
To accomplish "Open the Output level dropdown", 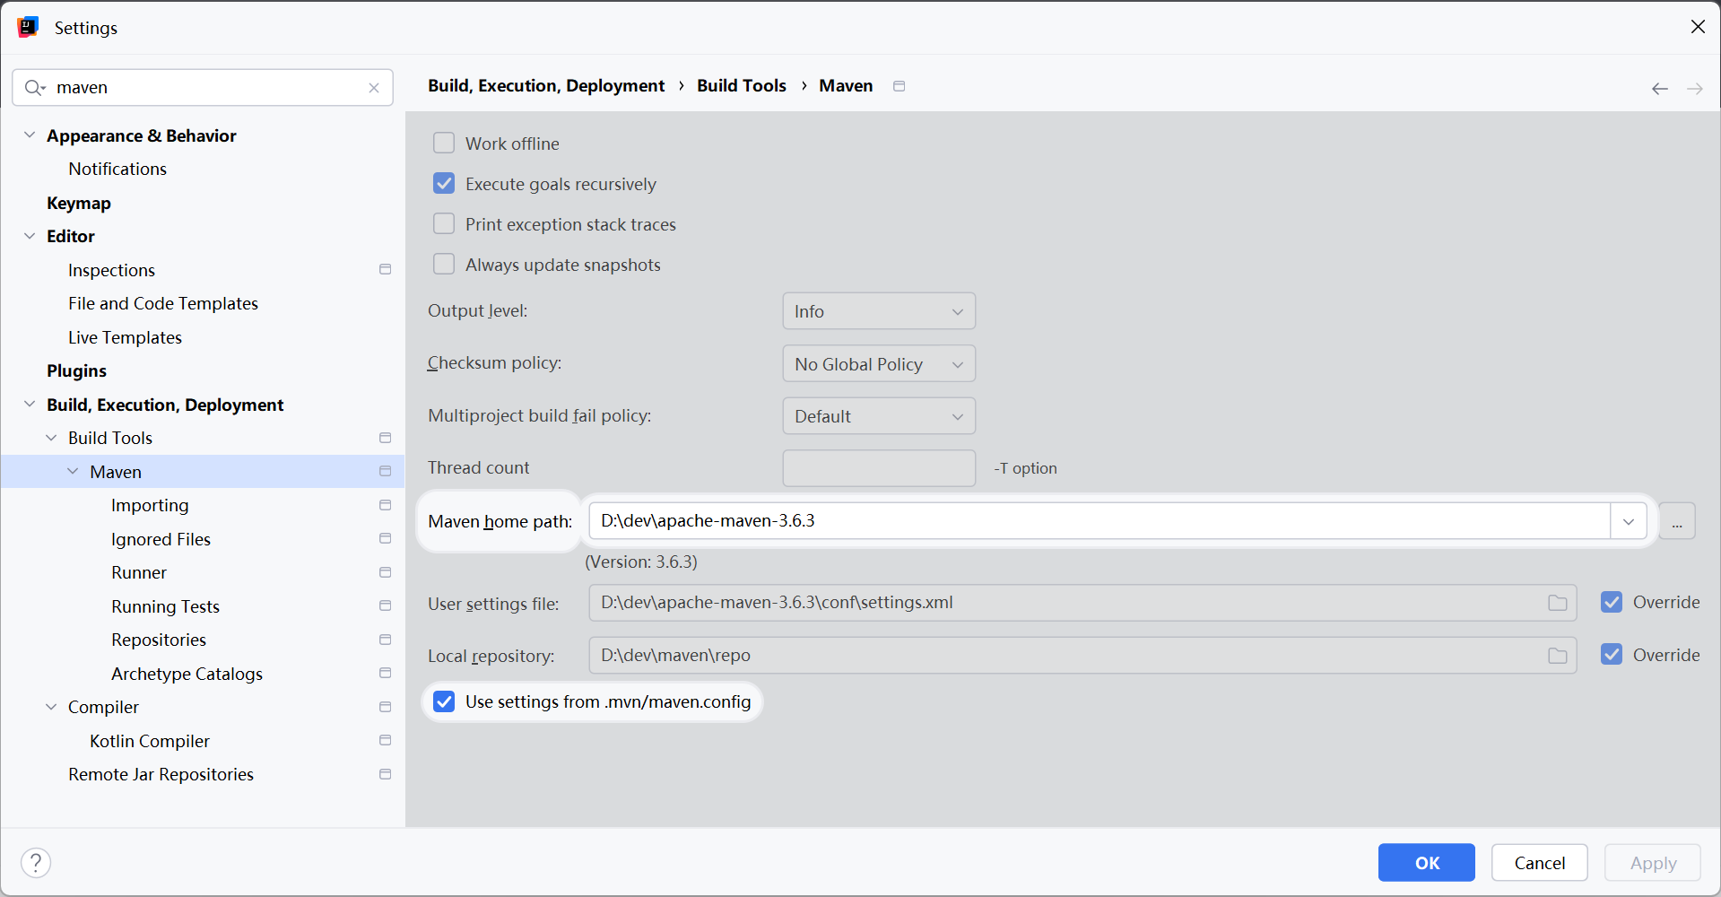I will [x=879, y=311].
